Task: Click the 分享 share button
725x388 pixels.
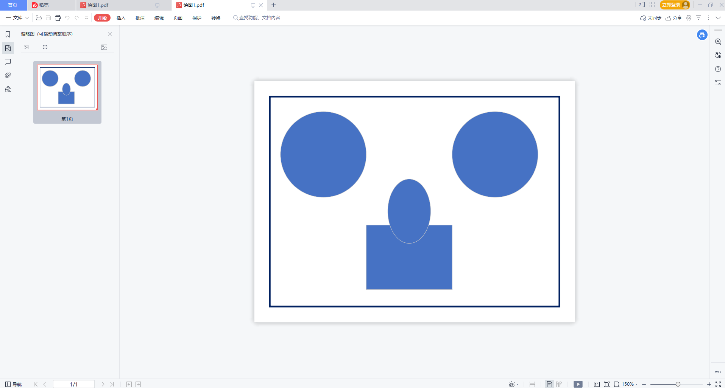Action: point(674,18)
